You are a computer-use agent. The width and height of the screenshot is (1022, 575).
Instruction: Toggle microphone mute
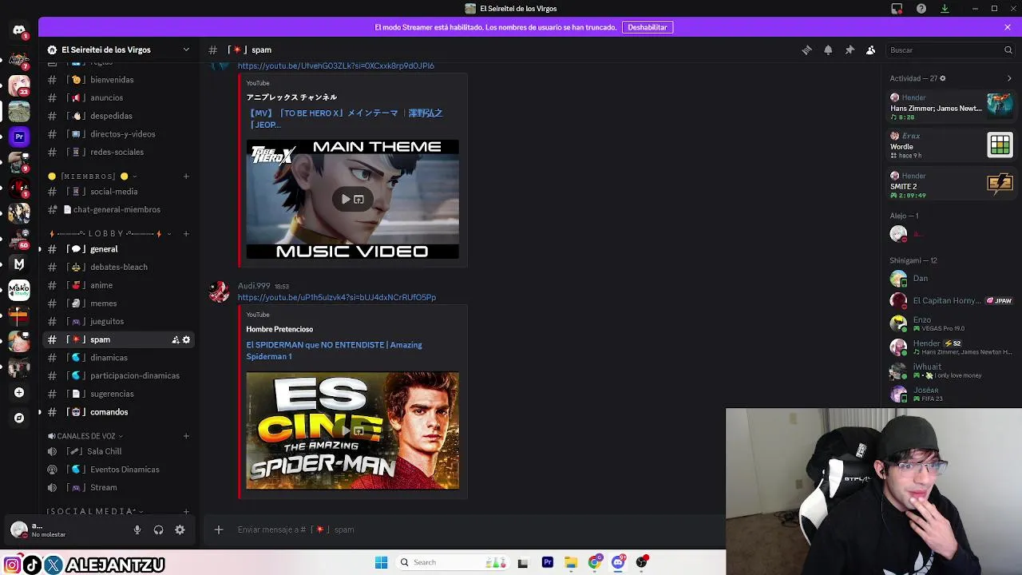pyautogui.click(x=137, y=529)
